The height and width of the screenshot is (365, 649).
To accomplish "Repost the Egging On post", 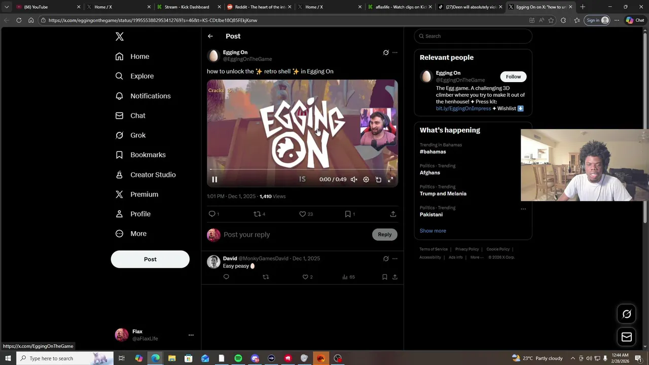I will pyautogui.click(x=257, y=214).
